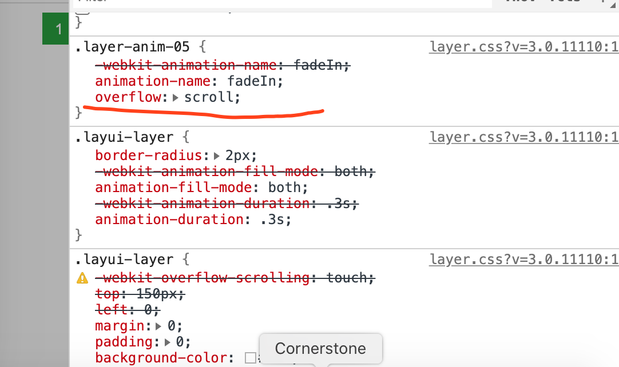The height and width of the screenshot is (367, 619).
Task: Open layer.css link for webkit-overflow-scrolling rule
Action: 523,260
